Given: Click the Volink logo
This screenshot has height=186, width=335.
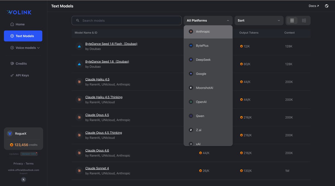Looking at the screenshot, I should tap(19, 12).
